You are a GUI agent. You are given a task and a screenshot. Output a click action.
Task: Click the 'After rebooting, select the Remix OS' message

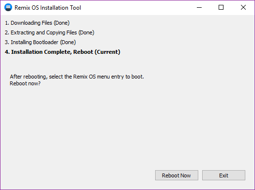(77, 77)
